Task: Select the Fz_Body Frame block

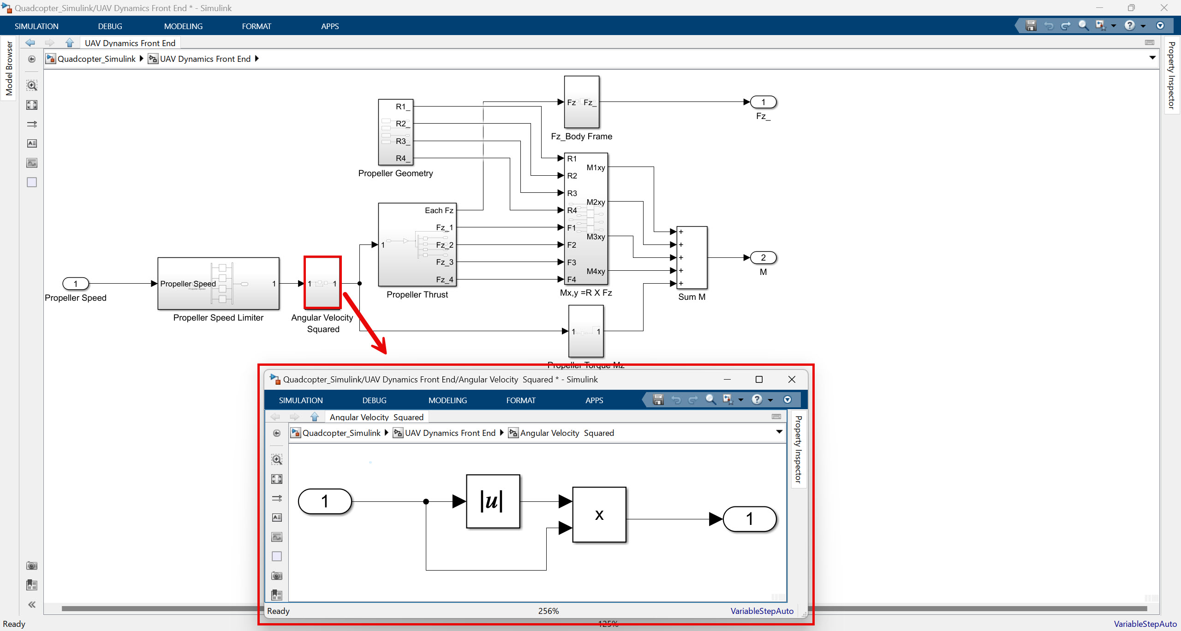Action: (582, 102)
